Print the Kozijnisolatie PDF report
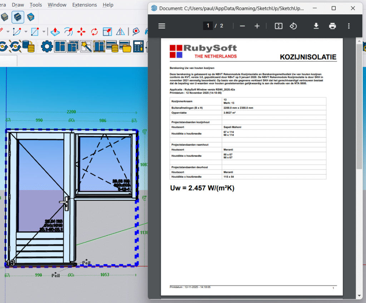This screenshot has width=366, height=303. click(332, 26)
